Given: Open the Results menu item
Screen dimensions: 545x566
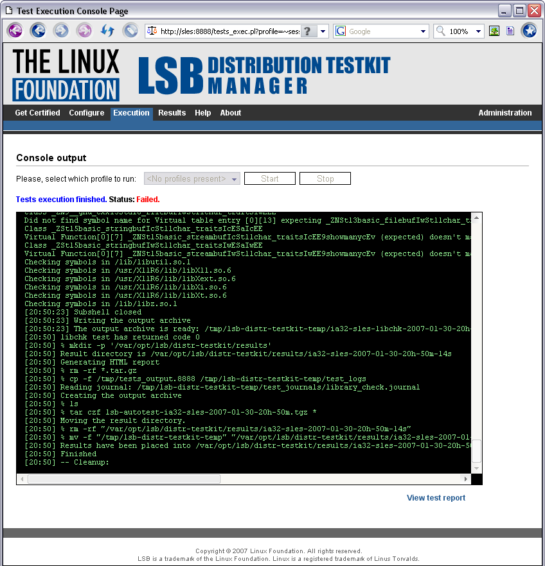Looking at the screenshot, I should 172,113.
